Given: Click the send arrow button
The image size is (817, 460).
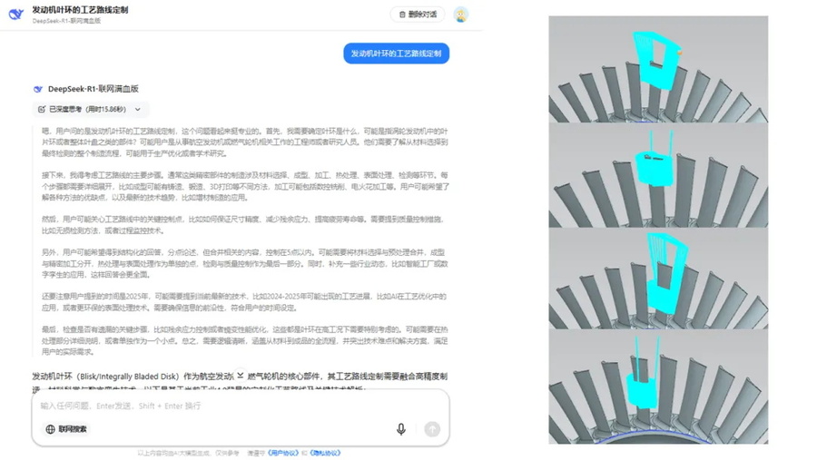Looking at the screenshot, I should coord(432,429).
